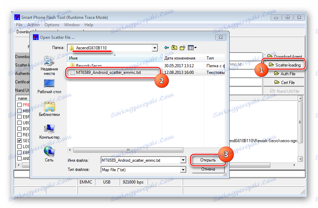Screen dimensions: 318x208
Task: Toggle the REC partition checkbox
Action: 20,134
